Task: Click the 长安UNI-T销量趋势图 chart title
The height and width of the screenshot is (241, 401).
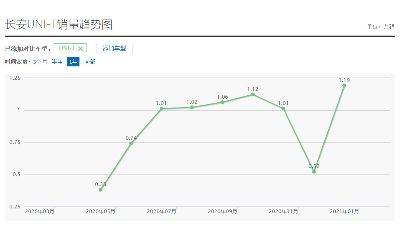Action: pyautogui.click(x=59, y=24)
